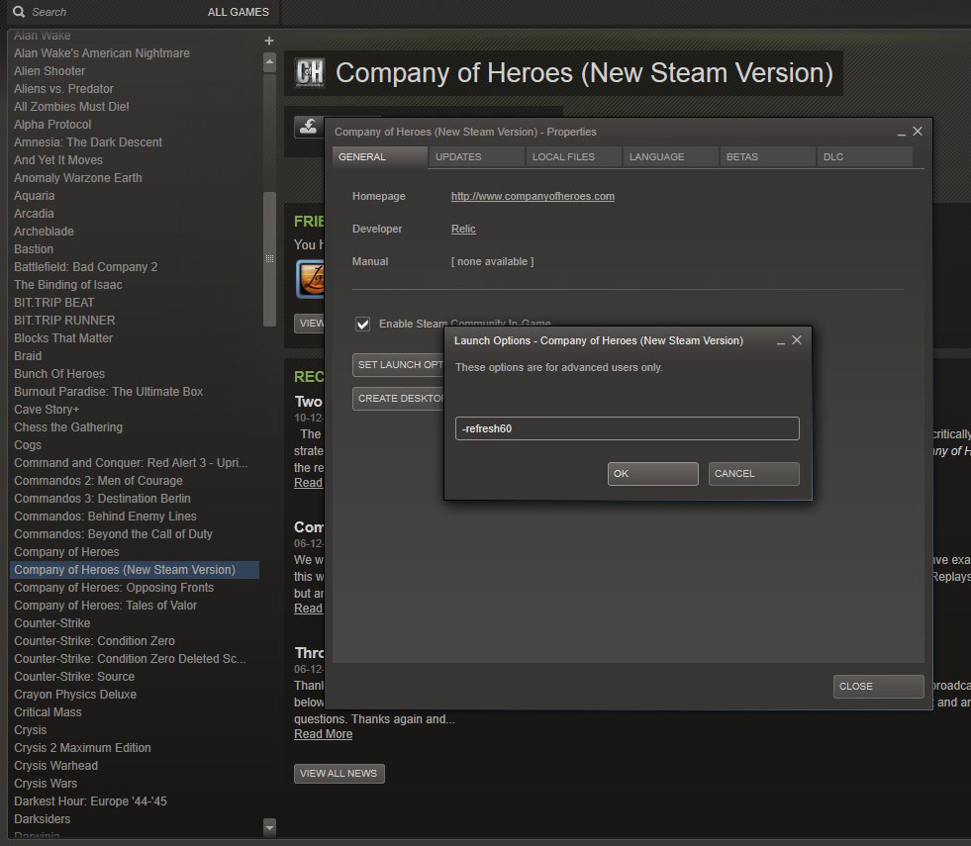Minimize the Properties window
The image size is (971, 846).
pos(901,133)
